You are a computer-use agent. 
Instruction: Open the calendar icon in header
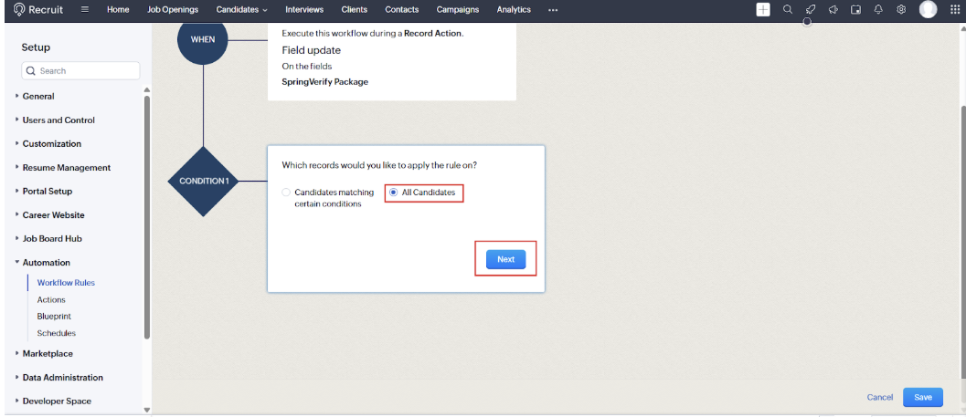tap(856, 9)
